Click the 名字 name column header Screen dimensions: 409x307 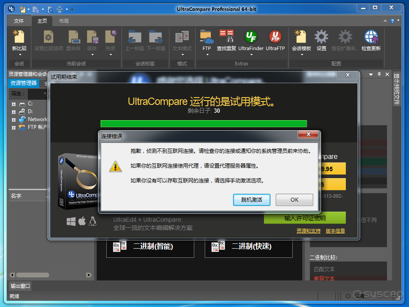[28, 196]
